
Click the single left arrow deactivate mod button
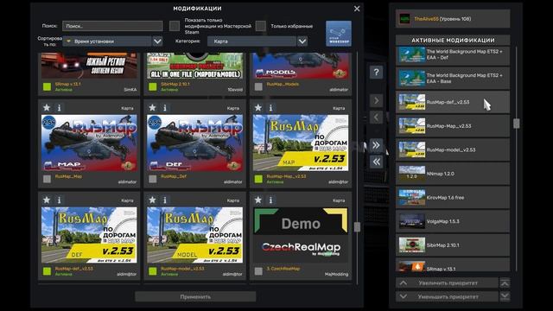[376, 117]
